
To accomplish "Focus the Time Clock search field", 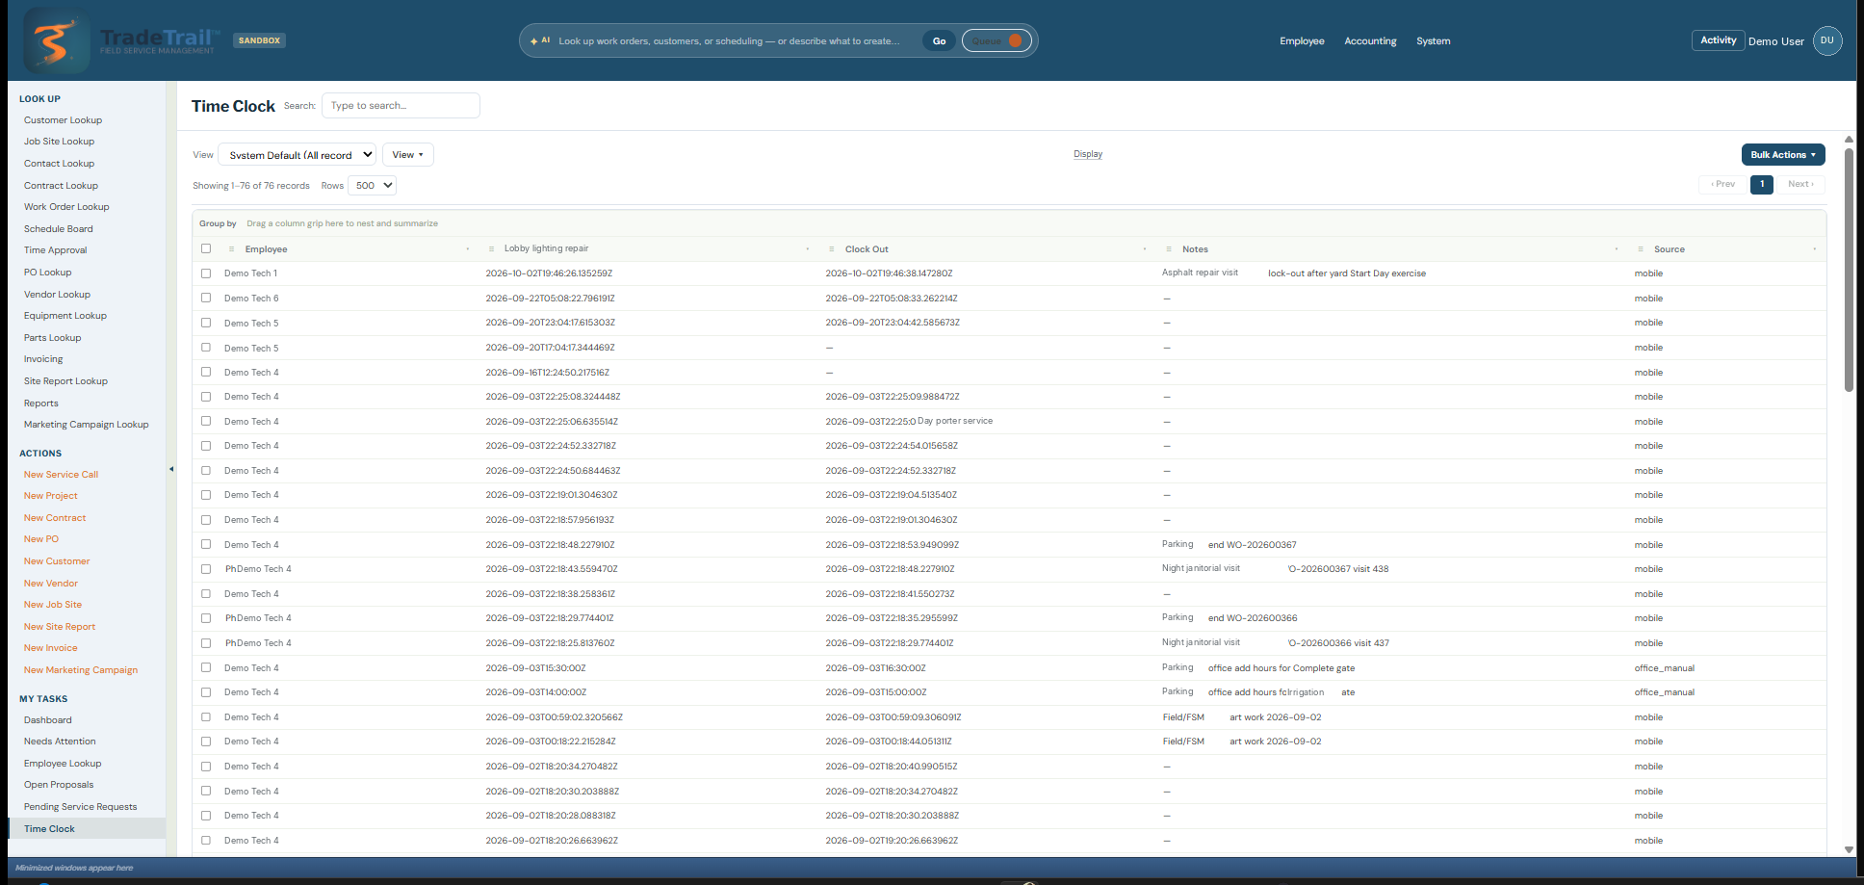I will (401, 106).
